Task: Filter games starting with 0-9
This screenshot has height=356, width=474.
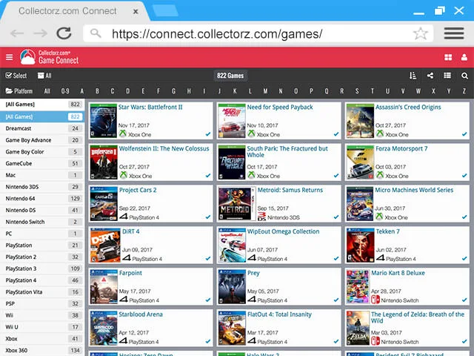Action: click(x=65, y=91)
